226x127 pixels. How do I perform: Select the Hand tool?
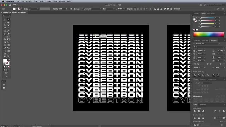tap(5, 56)
